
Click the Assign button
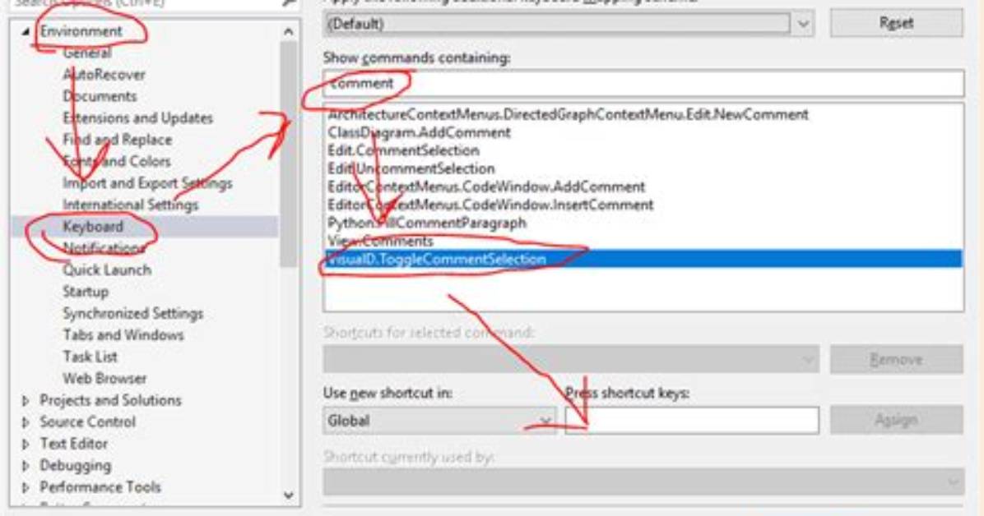point(896,420)
